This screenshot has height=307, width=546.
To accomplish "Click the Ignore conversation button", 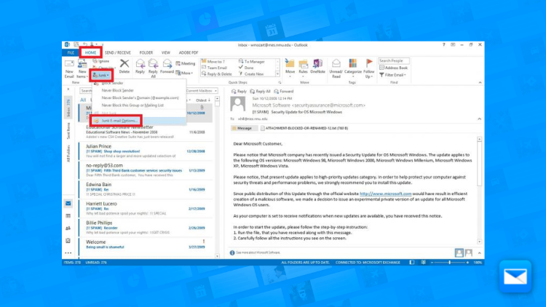I will pyautogui.click(x=101, y=61).
